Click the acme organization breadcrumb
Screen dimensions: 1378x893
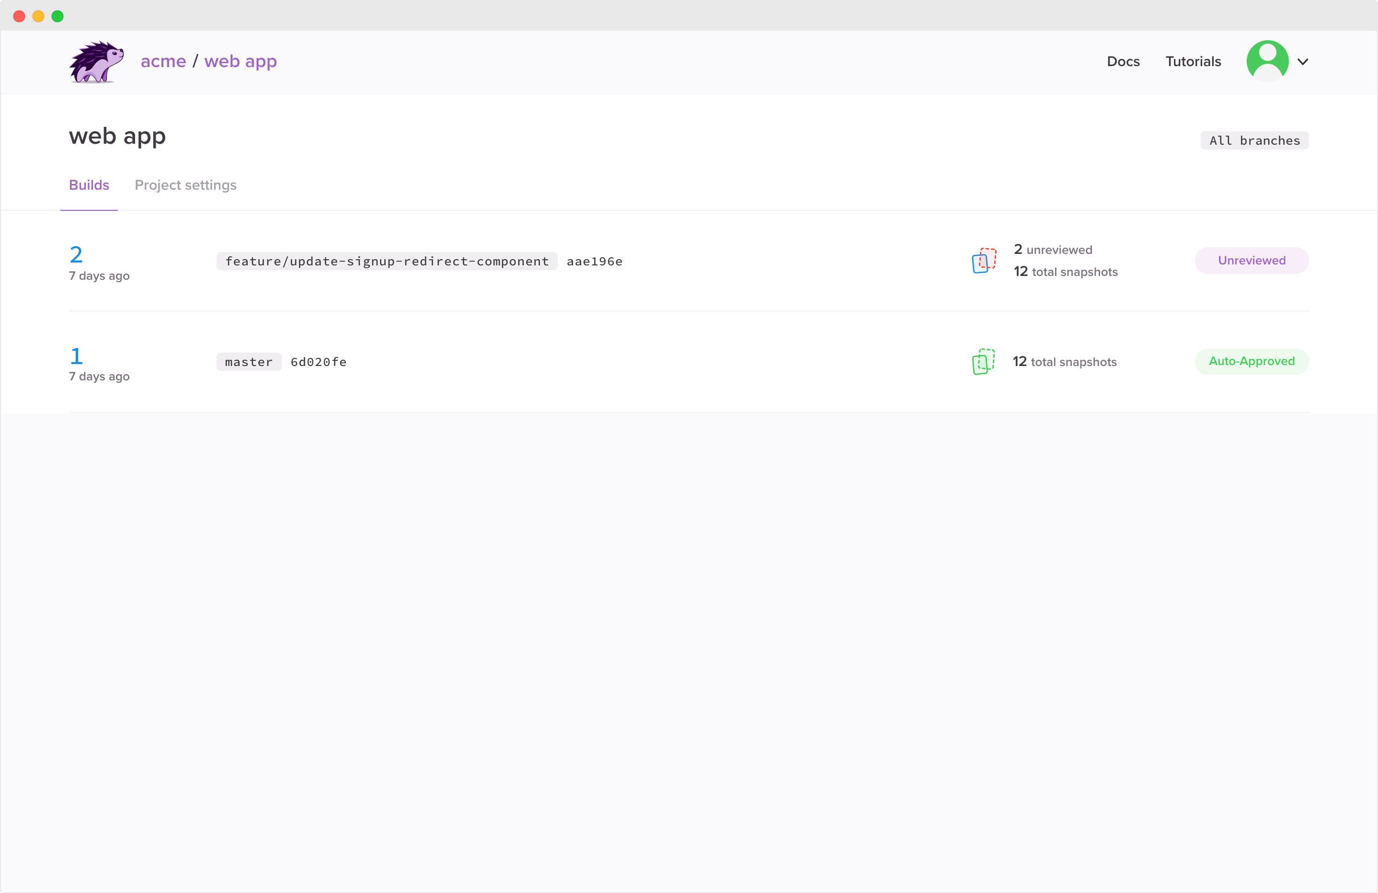point(163,61)
